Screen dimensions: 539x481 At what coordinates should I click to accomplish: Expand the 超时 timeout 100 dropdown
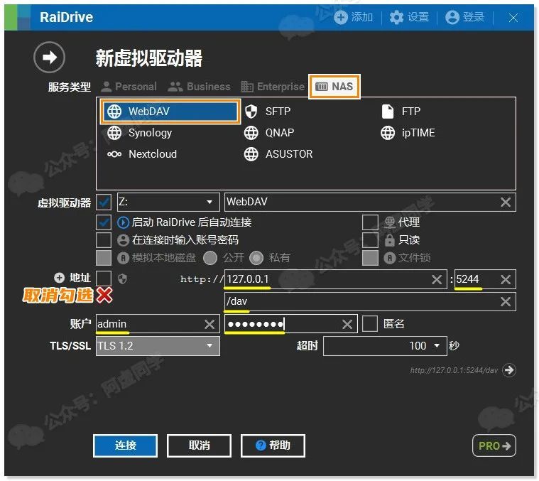tap(385, 346)
